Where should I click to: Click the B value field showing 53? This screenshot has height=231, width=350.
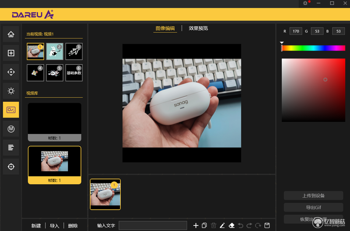(339, 31)
